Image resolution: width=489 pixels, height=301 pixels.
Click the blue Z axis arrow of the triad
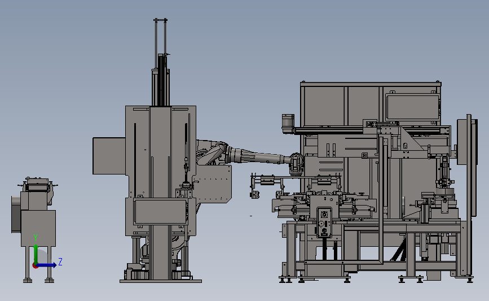(x=47, y=265)
